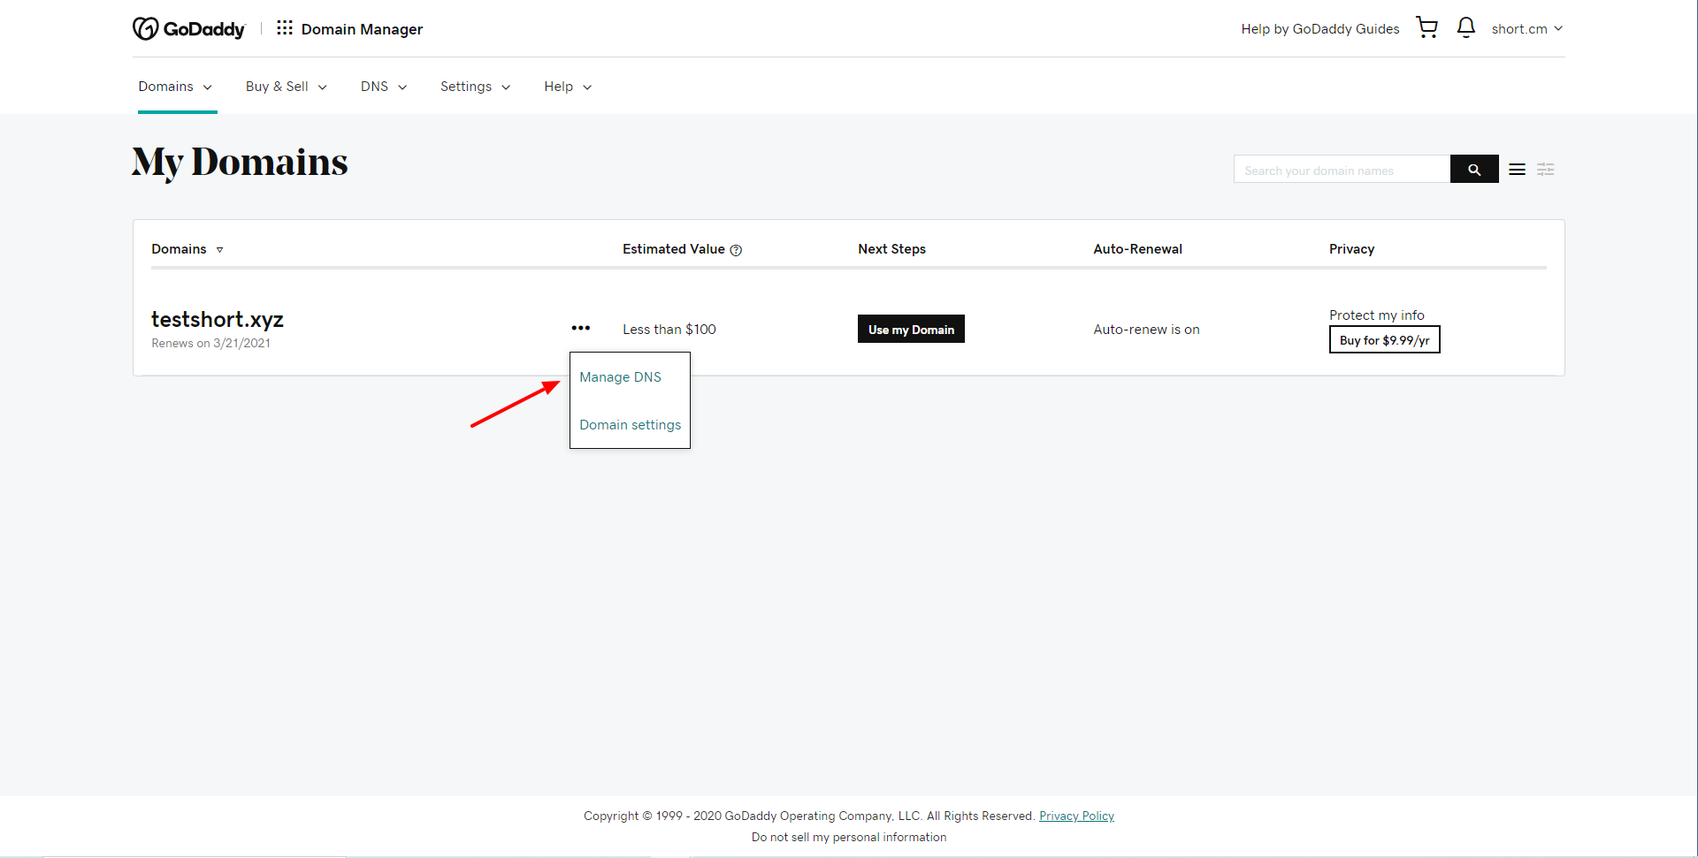Expand the short.cm account dropdown

click(1526, 29)
